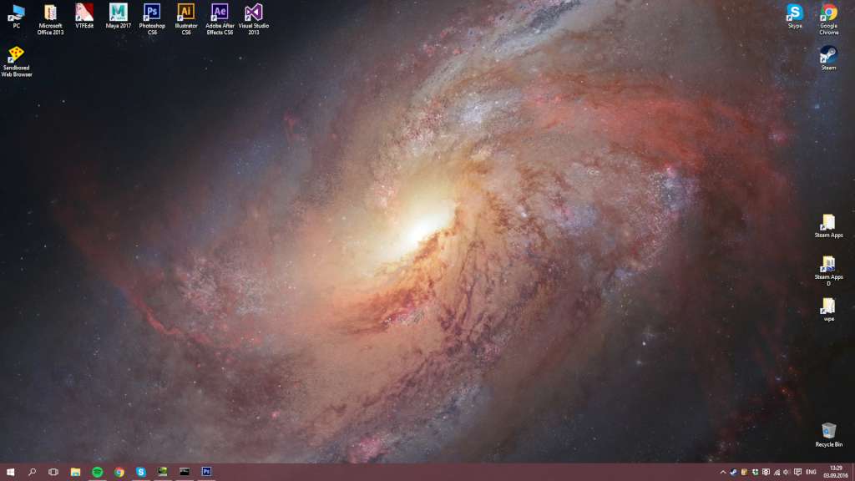Open File Explorer from the taskbar
The width and height of the screenshot is (855, 481).
tap(74, 473)
